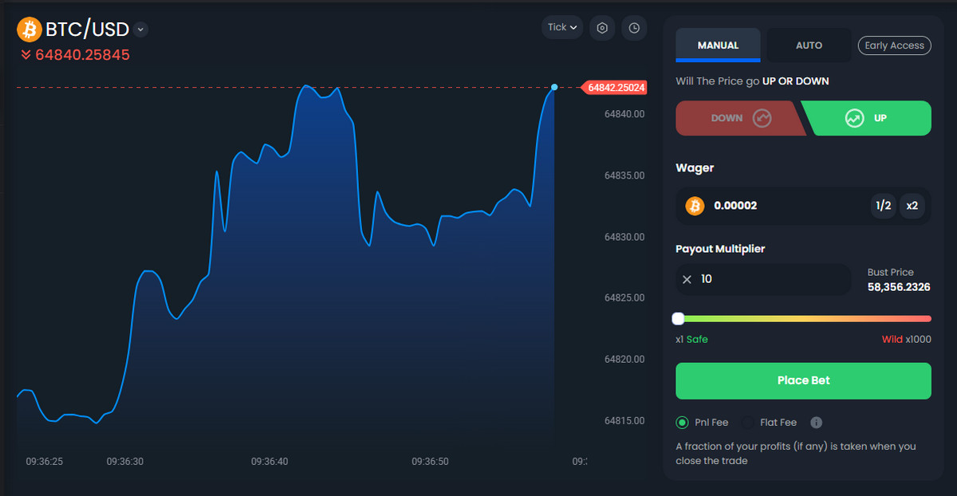This screenshot has height=496, width=957.
Task: Open the Tick interval dropdown
Action: pyautogui.click(x=562, y=28)
